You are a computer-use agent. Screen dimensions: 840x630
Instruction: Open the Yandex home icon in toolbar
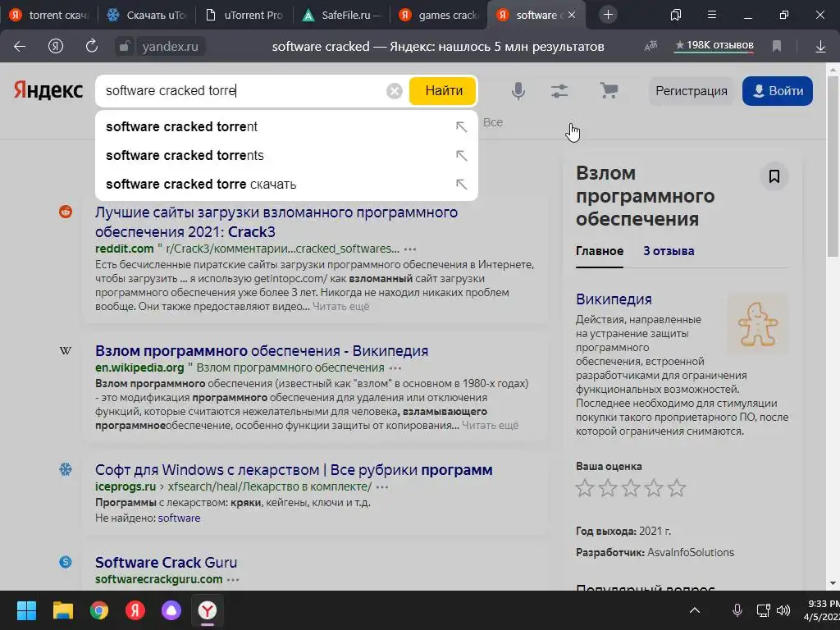tap(56, 47)
